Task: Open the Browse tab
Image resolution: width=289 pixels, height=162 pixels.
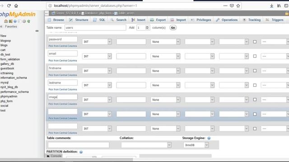Action: point(56,20)
